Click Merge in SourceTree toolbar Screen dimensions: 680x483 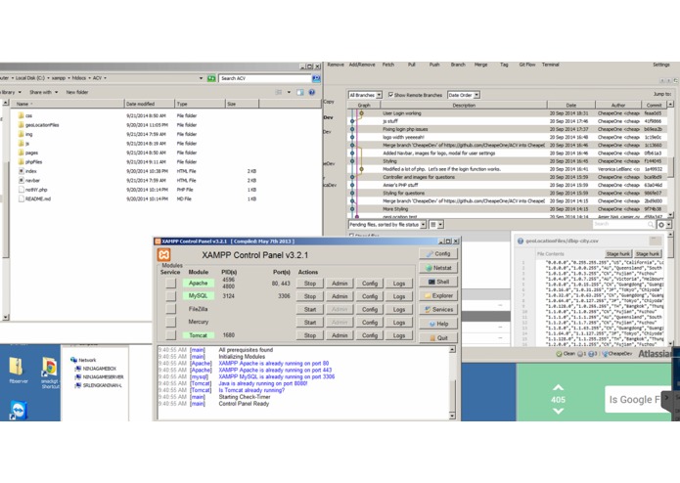tap(480, 65)
